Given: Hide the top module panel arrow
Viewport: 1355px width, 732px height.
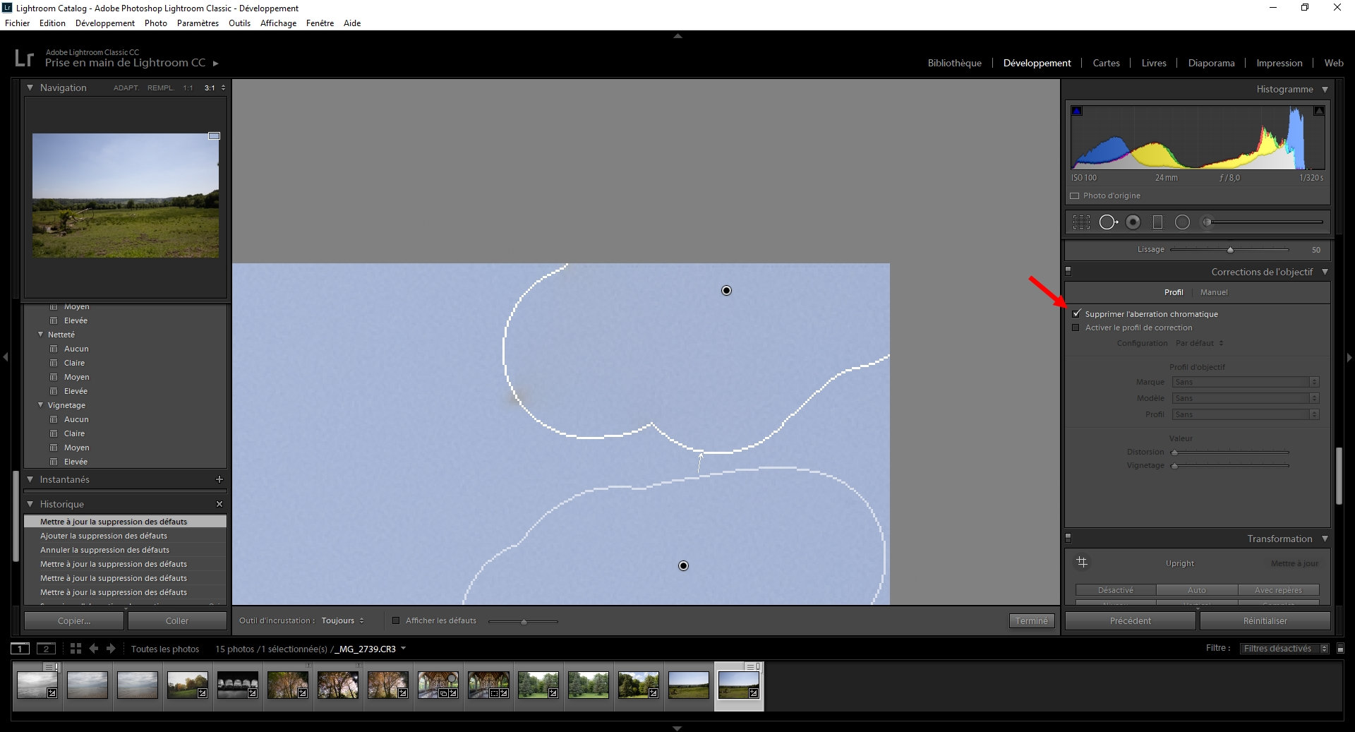Looking at the screenshot, I should (677, 35).
